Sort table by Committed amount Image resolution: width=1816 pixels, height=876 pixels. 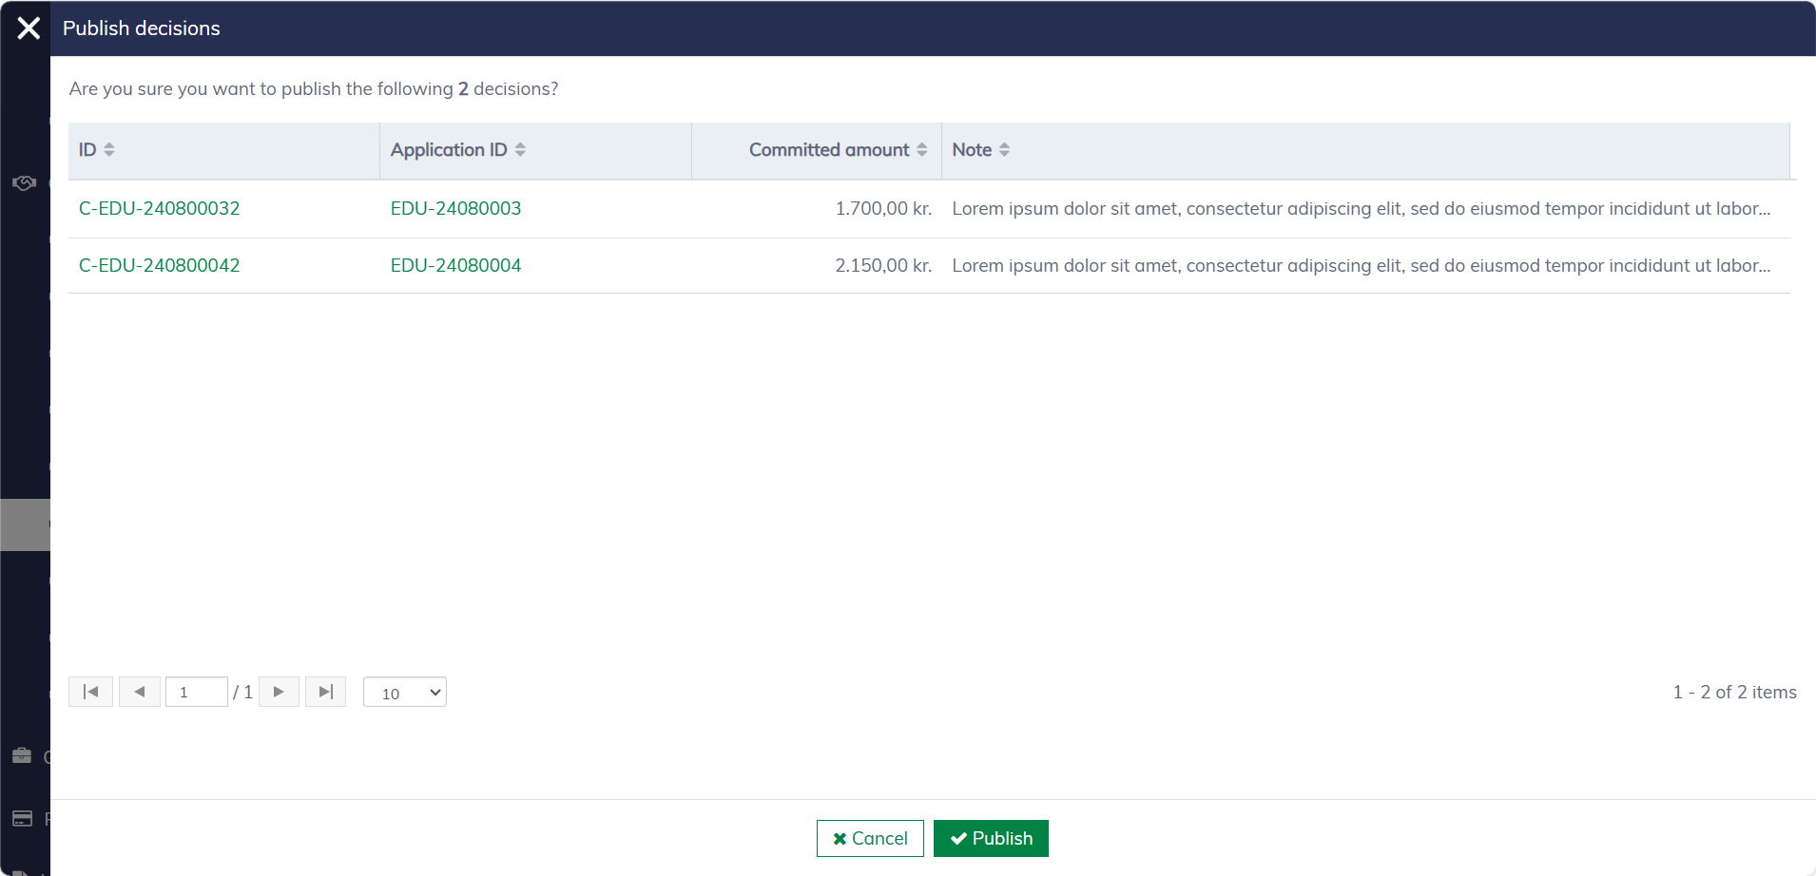(x=921, y=150)
